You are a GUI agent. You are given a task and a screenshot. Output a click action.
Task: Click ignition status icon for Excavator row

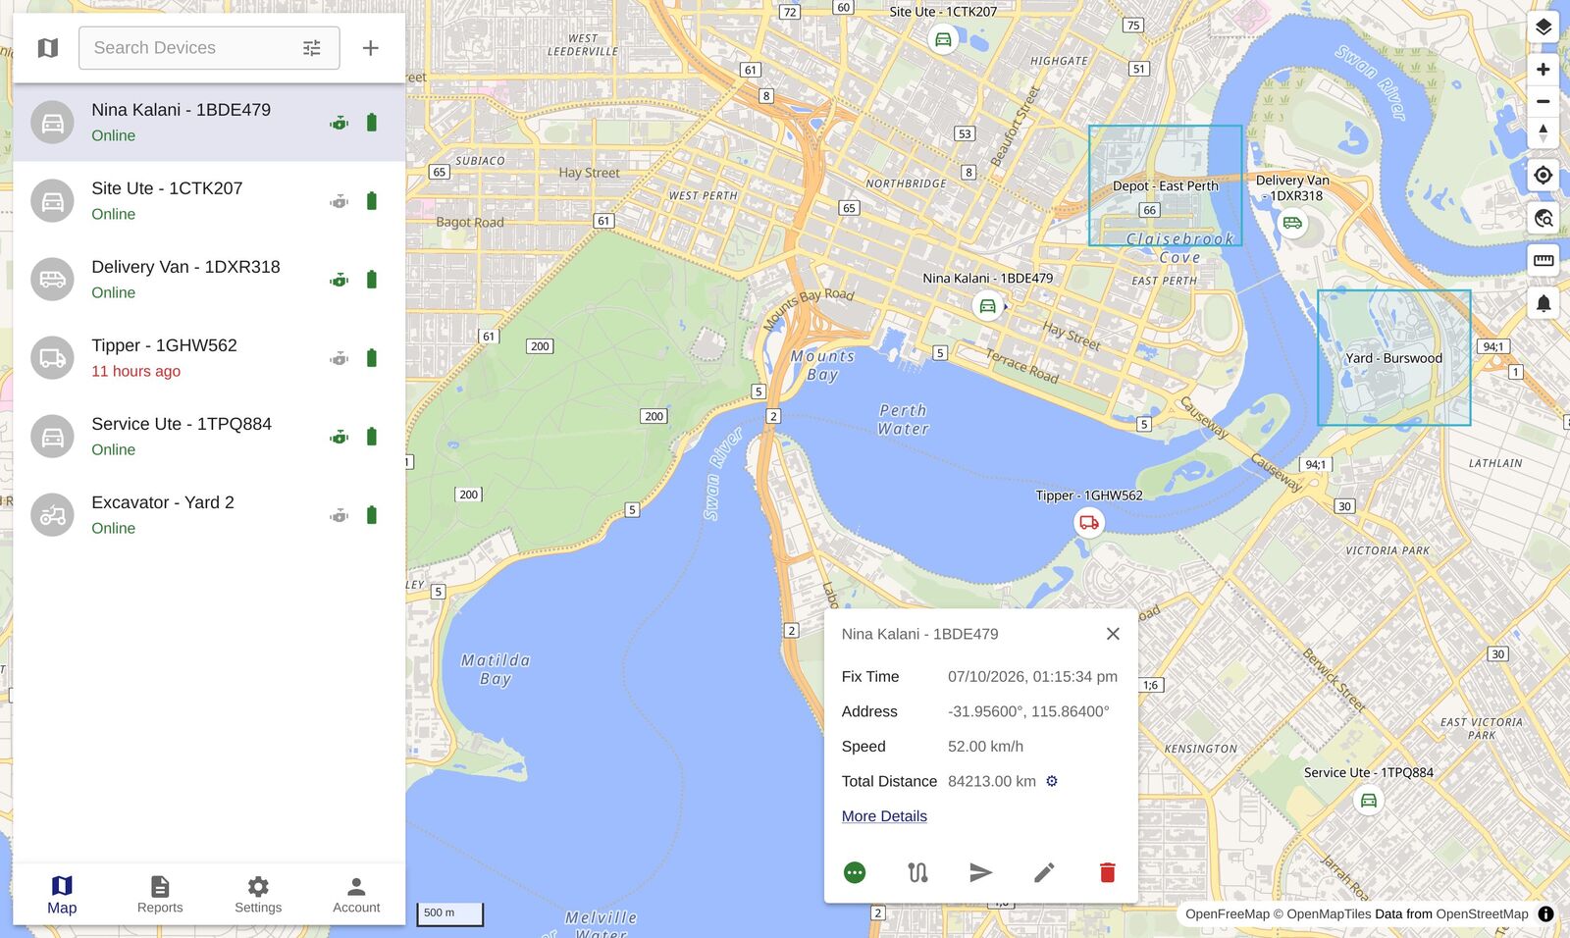coord(340,515)
